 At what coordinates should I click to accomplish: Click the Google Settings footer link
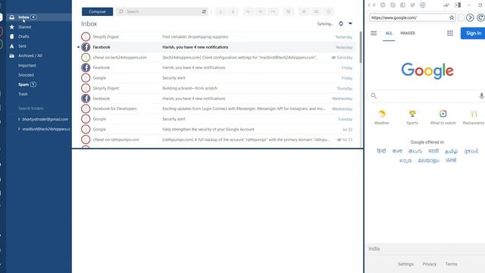click(405, 264)
